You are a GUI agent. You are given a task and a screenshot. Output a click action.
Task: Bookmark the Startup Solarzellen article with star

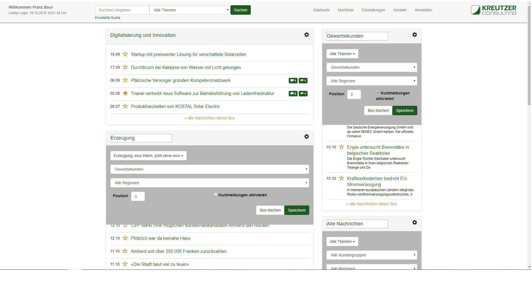click(x=125, y=54)
